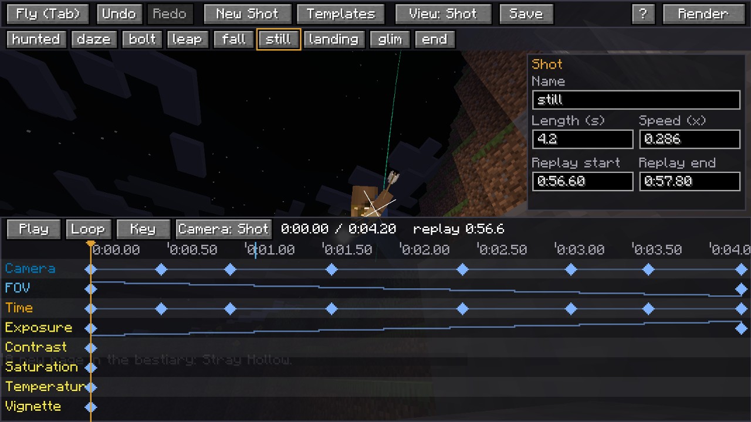Select the Contrast track label

pyautogui.click(x=36, y=347)
